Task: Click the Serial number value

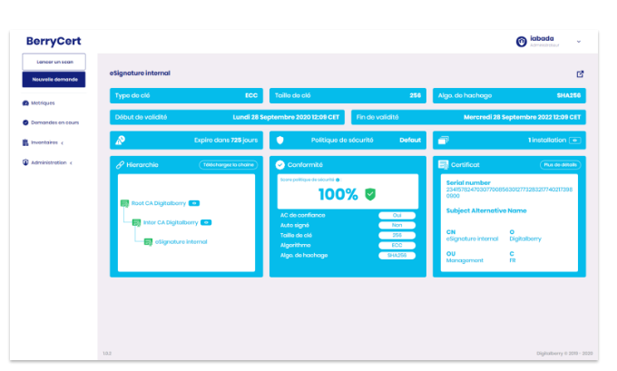Action: tap(509, 192)
